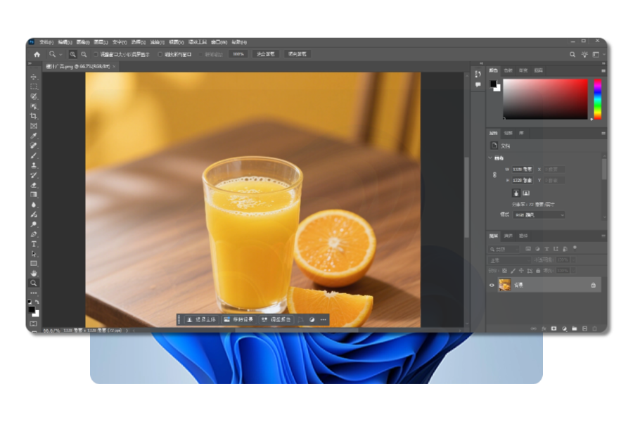
Task: Enable the second checkbox in the options bar
Action: pyautogui.click(x=160, y=54)
